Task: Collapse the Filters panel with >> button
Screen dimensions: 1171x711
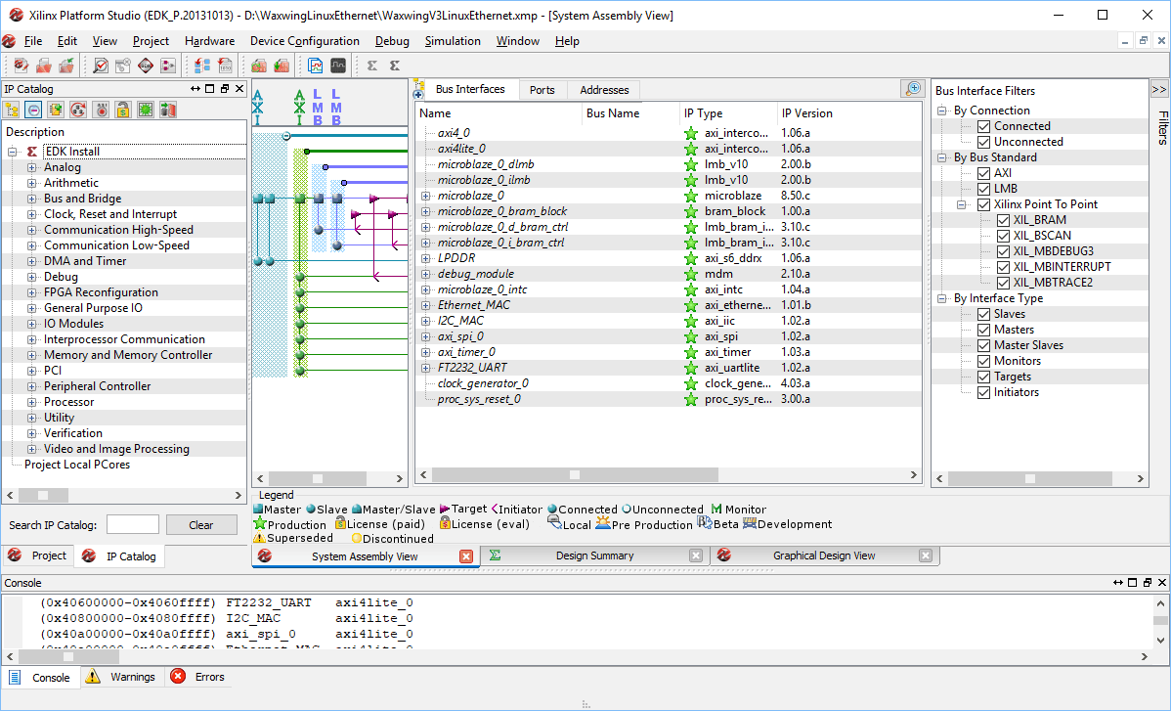Action: [x=1158, y=89]
